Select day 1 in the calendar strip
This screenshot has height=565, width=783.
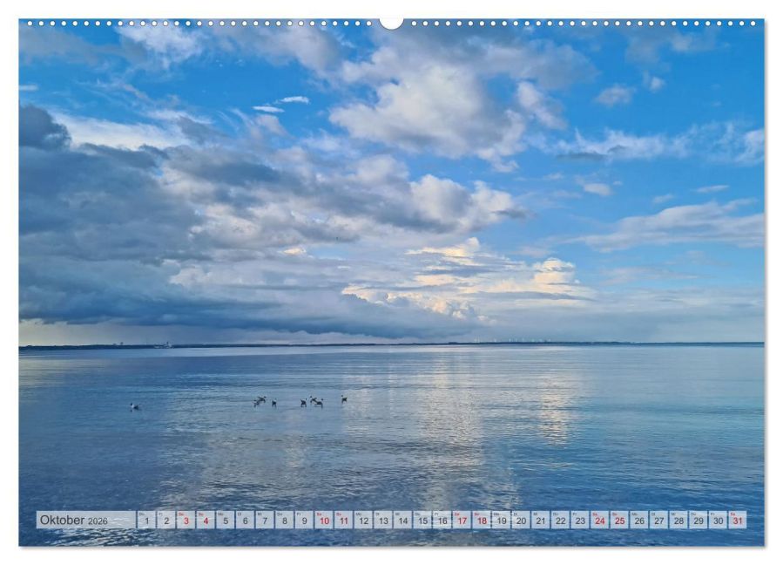coord(146,521)
